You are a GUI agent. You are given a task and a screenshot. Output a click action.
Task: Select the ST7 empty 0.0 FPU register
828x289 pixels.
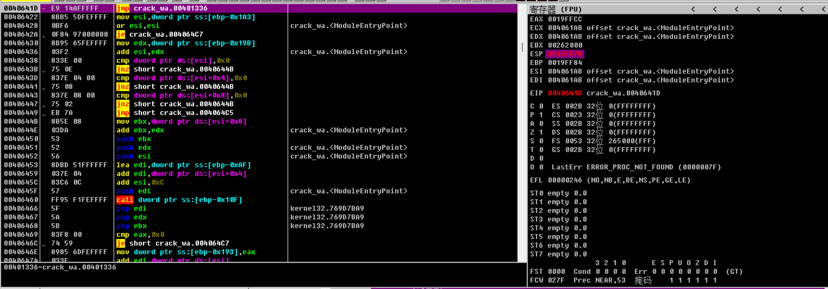pos(558,254)
